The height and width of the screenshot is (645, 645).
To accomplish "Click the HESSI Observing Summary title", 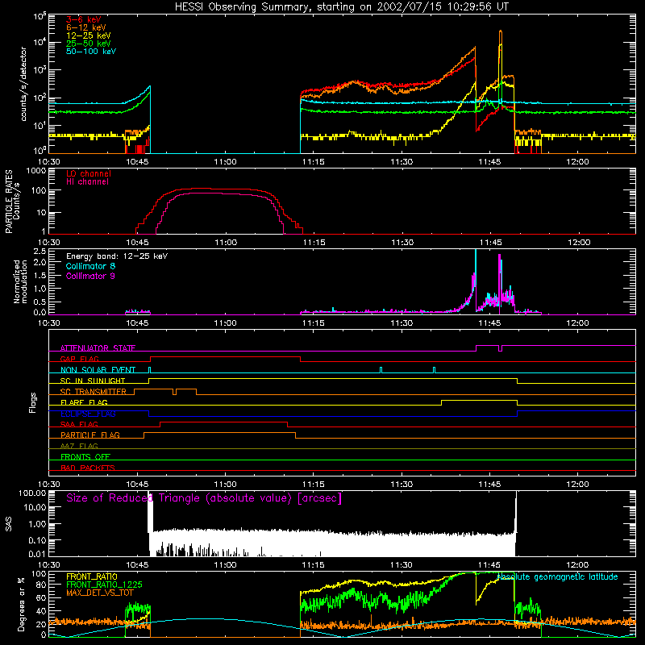I will point(342,7).
